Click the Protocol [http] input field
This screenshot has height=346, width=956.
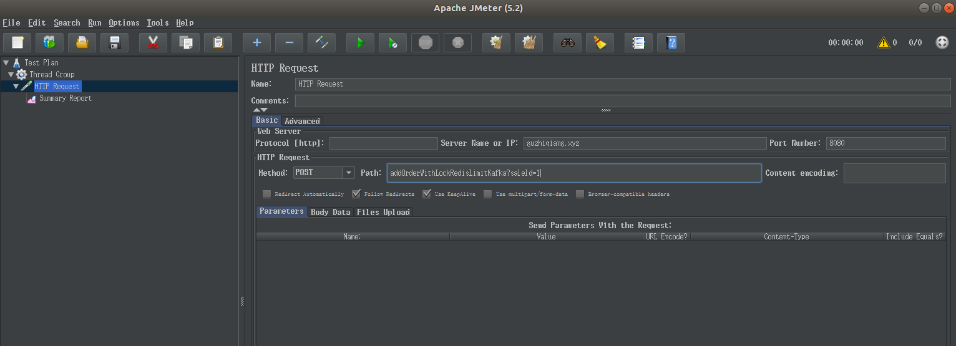[x=384, y=143]
